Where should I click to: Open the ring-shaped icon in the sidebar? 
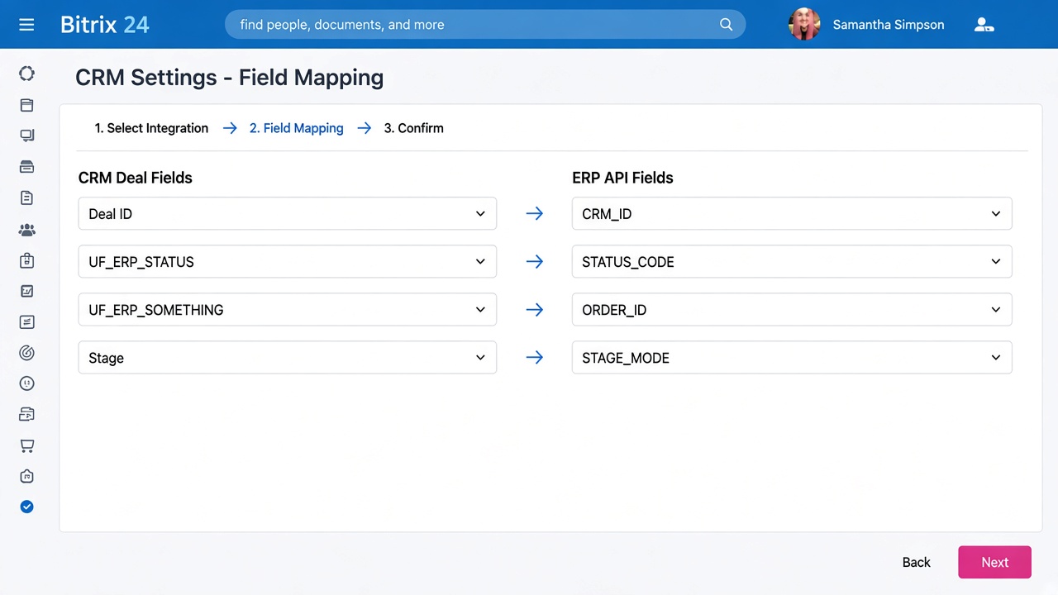[26, 74]
